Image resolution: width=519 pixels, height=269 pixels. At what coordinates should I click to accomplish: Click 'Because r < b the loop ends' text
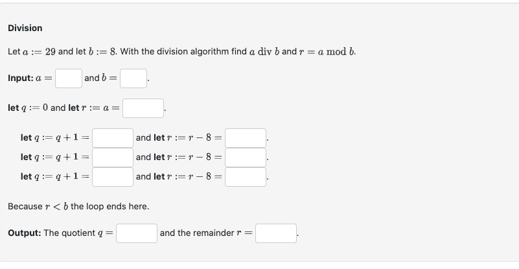(78, 206)
